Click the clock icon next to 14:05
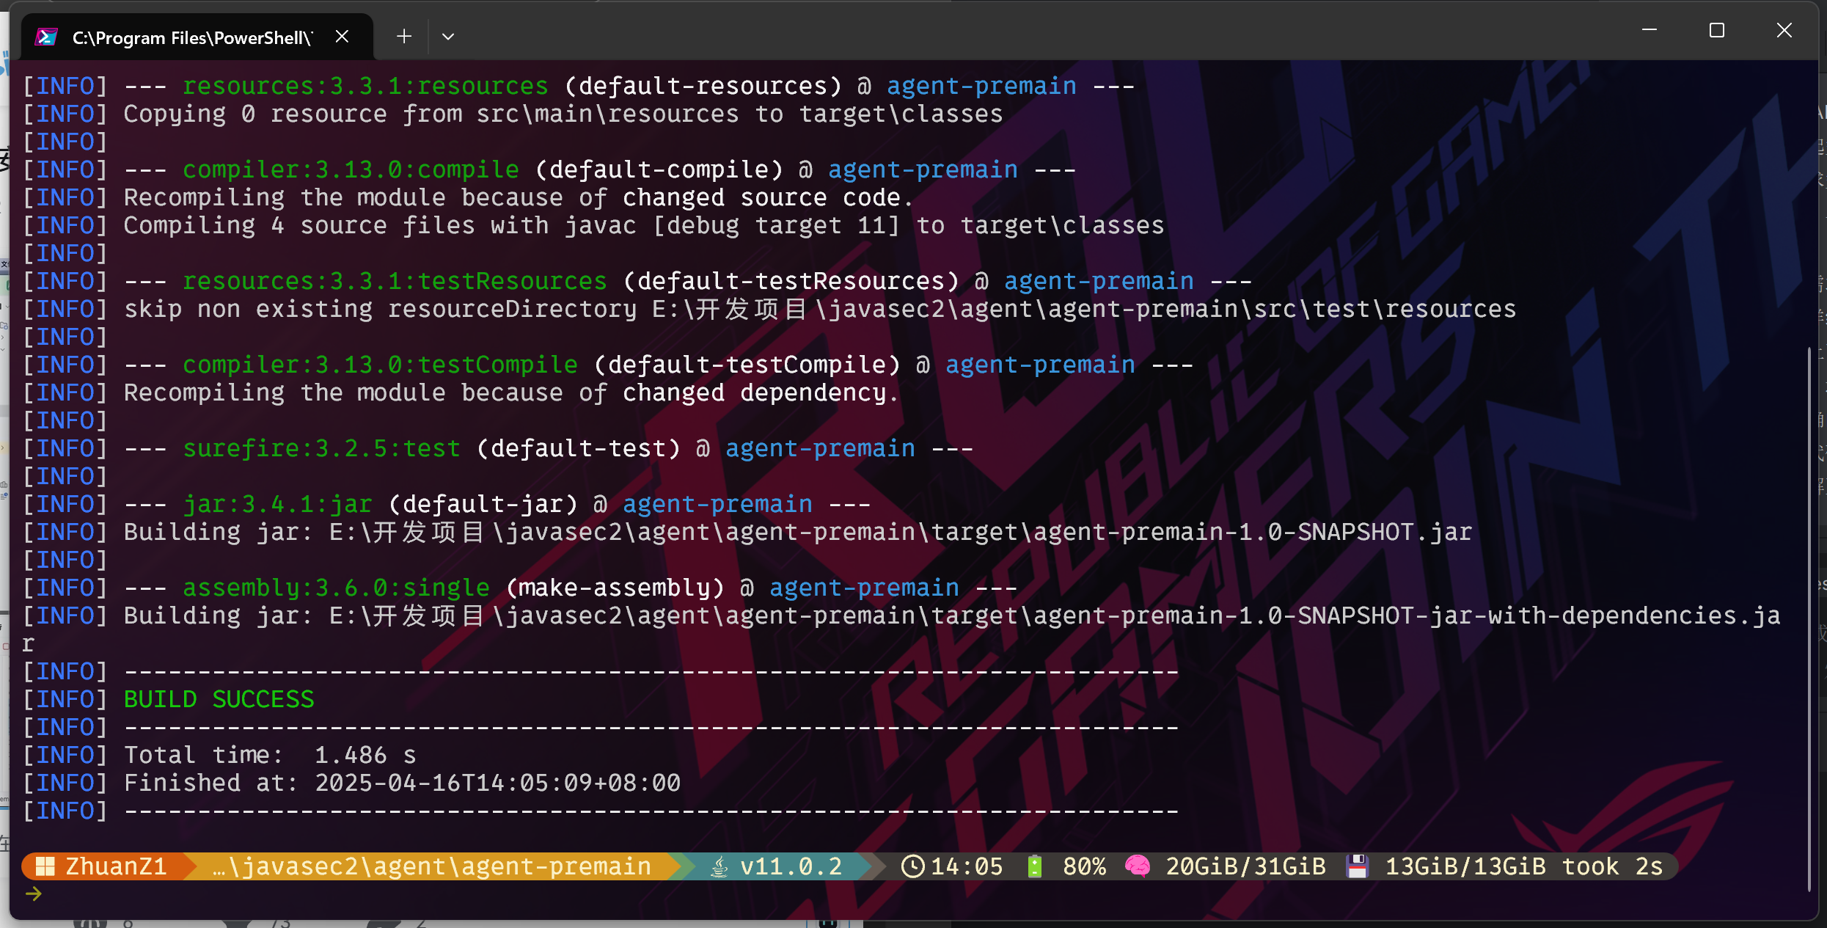 pyautogui.click(x=912, y=866)
